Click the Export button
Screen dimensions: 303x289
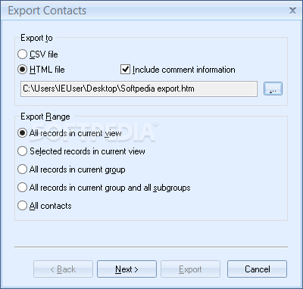click(190, 269)
